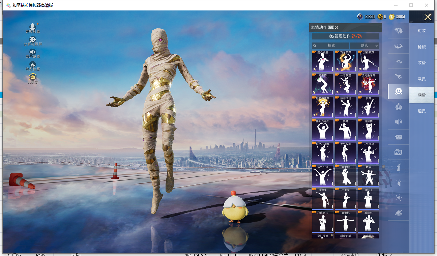Screen dimensions: 437x256
Task: Close the 和平精英模拟器高清版 emulator window
Action: tap(427, 5)
